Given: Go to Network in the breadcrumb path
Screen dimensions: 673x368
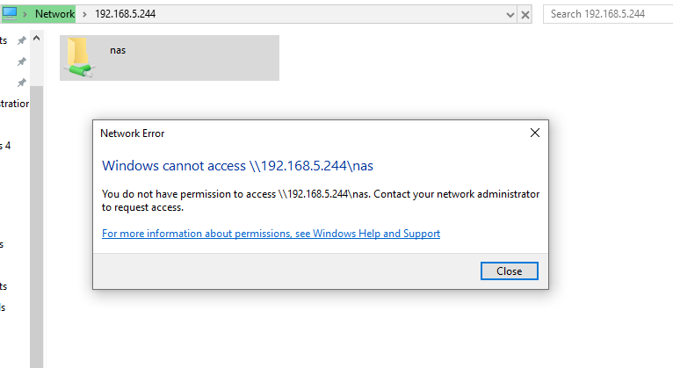Looking at the screenshot, I should pyautogui.click(x=54, y=14).
